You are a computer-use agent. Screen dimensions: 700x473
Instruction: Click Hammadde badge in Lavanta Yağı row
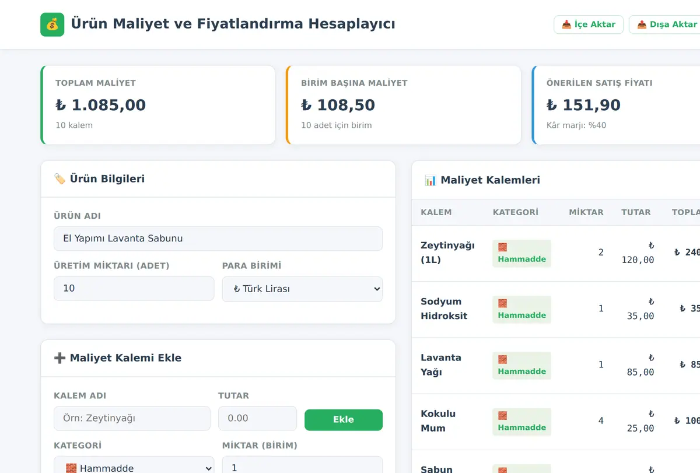click(x=522, y=365)
